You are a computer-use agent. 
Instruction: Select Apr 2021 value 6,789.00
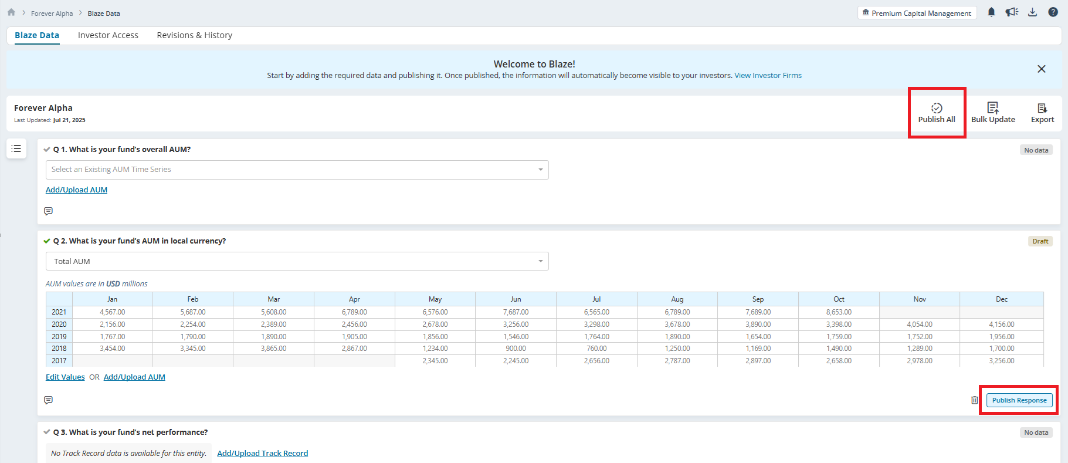click(x=354, y=312)
